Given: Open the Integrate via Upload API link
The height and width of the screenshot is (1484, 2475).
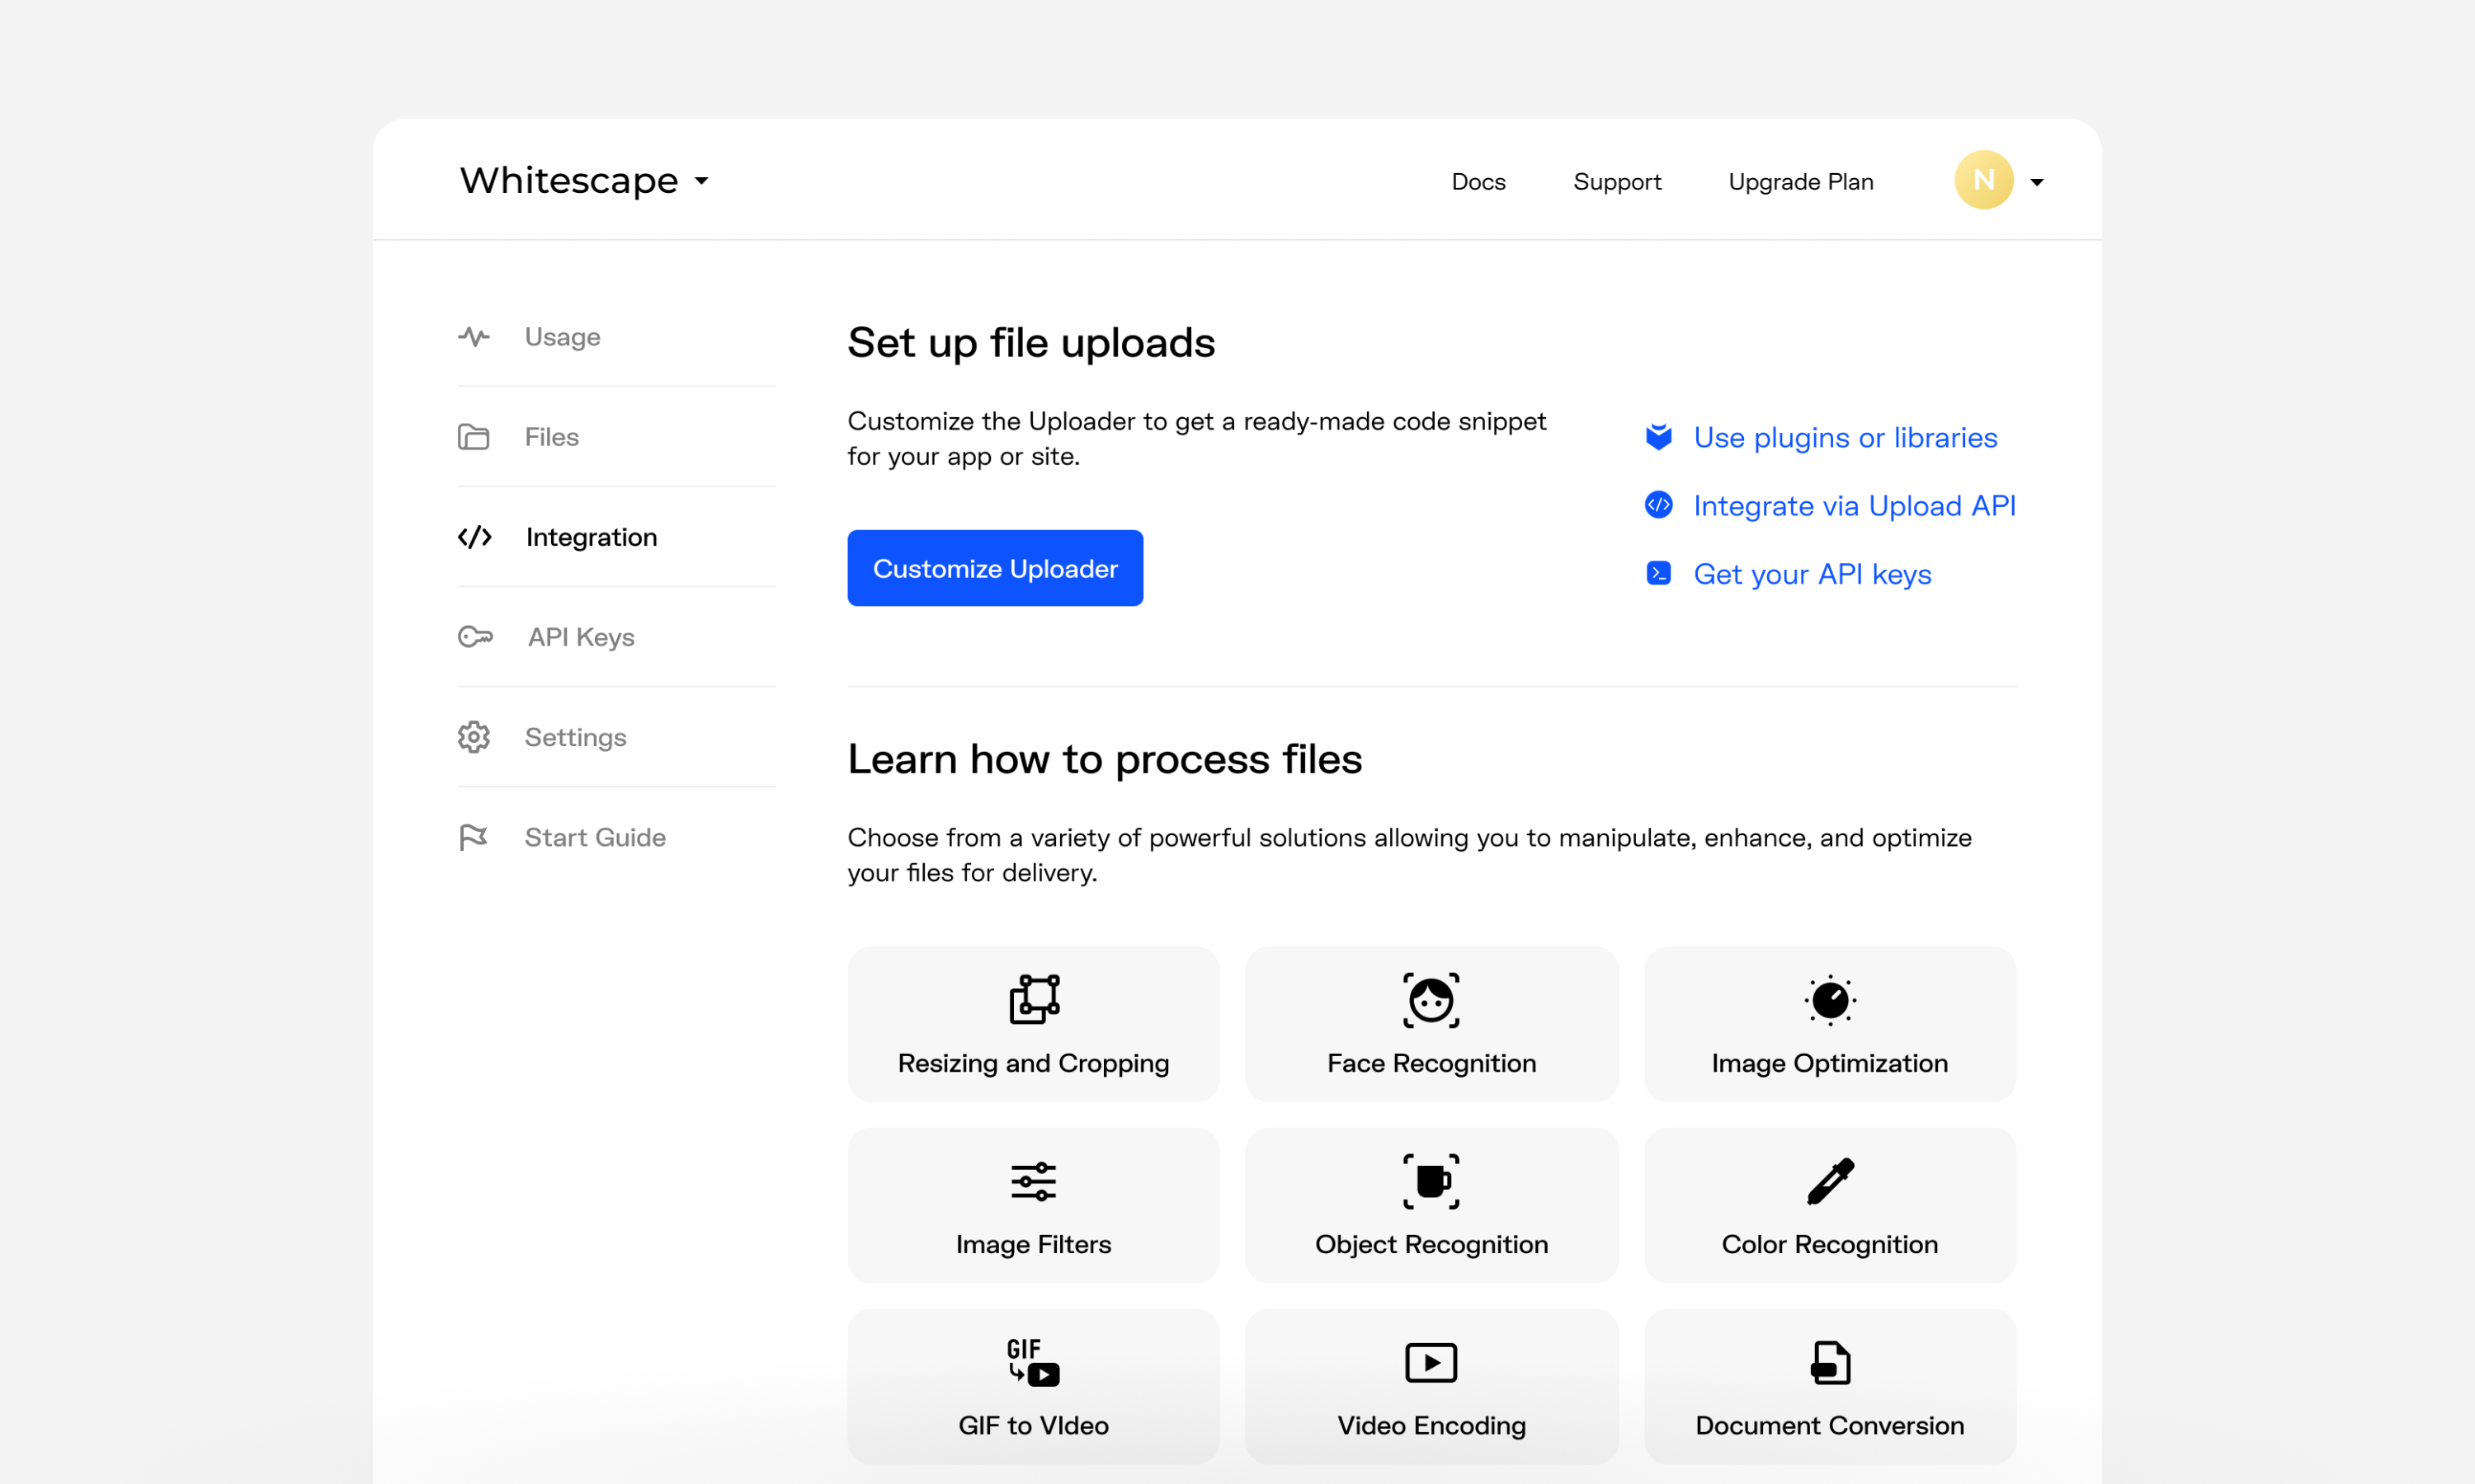Looking at the screenshot, I should click(1853, 506).
